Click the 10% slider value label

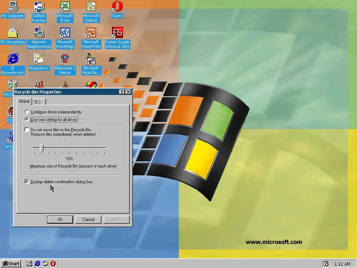[x=69, y=159]
